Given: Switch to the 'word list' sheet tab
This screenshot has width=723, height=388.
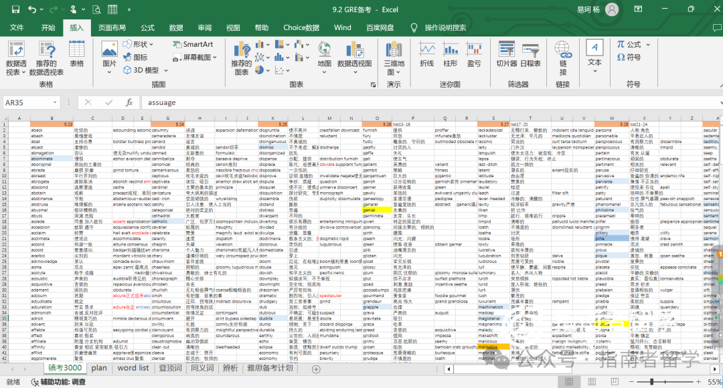Looking at the screenshot, I should (x=133, y=368).
